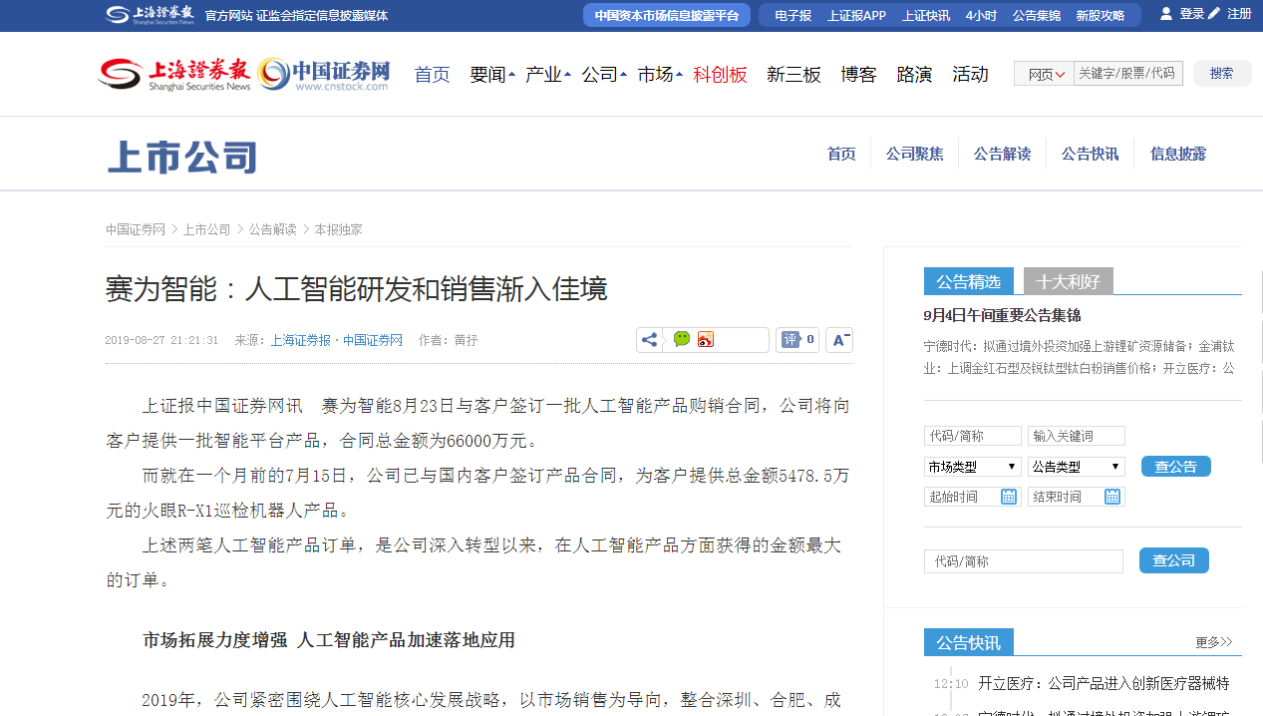Click the 更多>> link in 公告快讯

point(1213,642)
